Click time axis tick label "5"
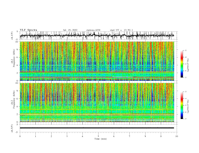Image resolution: width=199 pixels, height=153 pixels. (x=98, y=136)
